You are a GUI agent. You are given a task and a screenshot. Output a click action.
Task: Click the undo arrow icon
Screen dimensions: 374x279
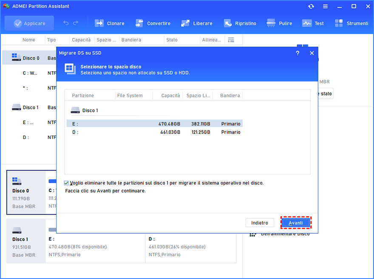click(x=66, y=23)
